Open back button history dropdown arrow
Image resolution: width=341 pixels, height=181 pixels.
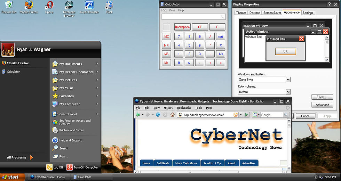[143, 115]
